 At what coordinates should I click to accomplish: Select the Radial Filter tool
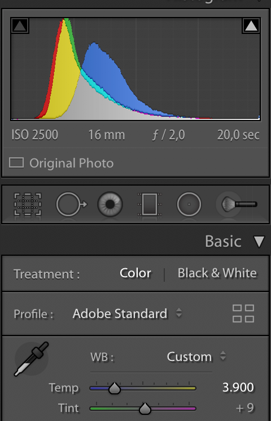tap(189, 204)
